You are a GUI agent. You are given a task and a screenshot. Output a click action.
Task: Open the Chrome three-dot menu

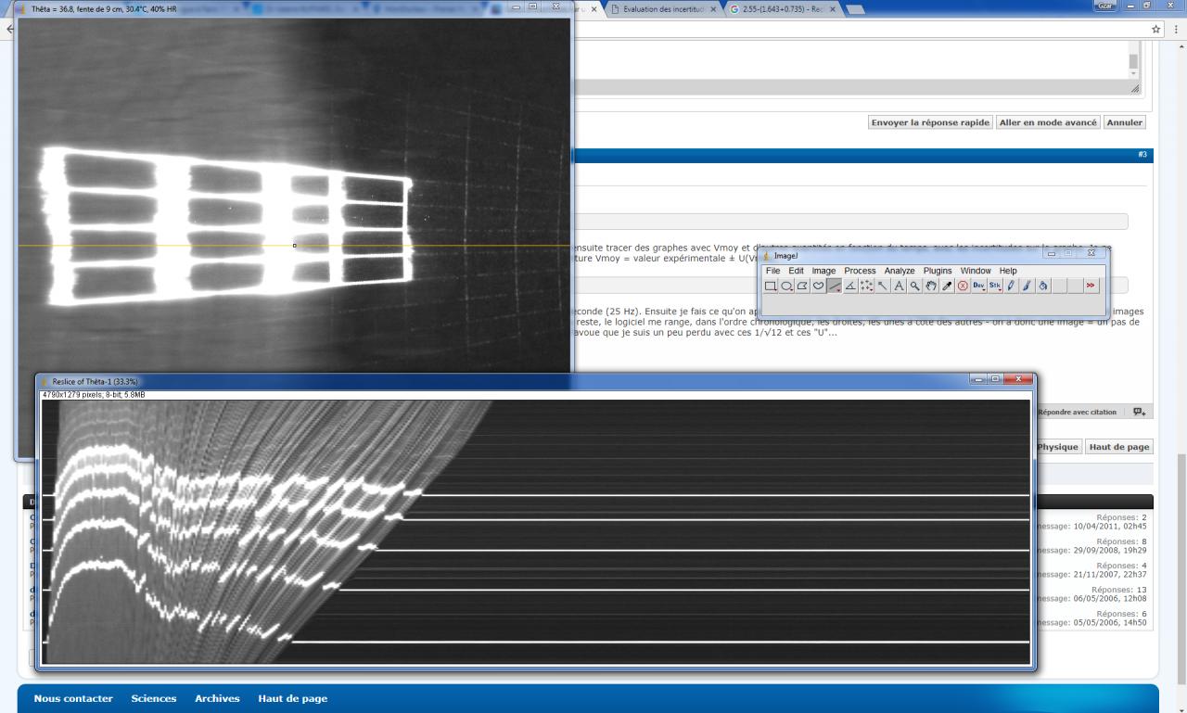1177,29
